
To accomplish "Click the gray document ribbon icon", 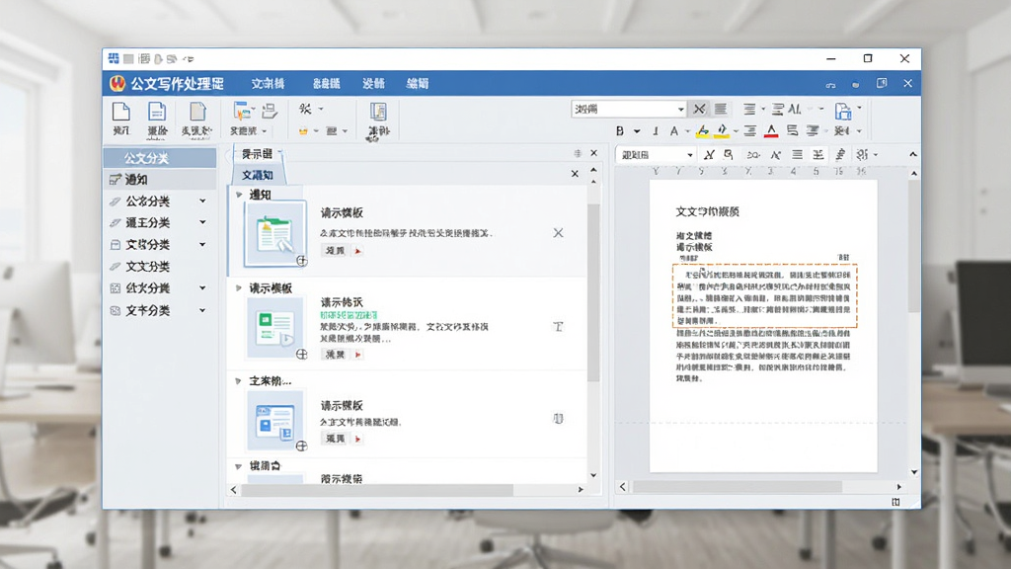I will pyautogui.click(x=197, y=112).
